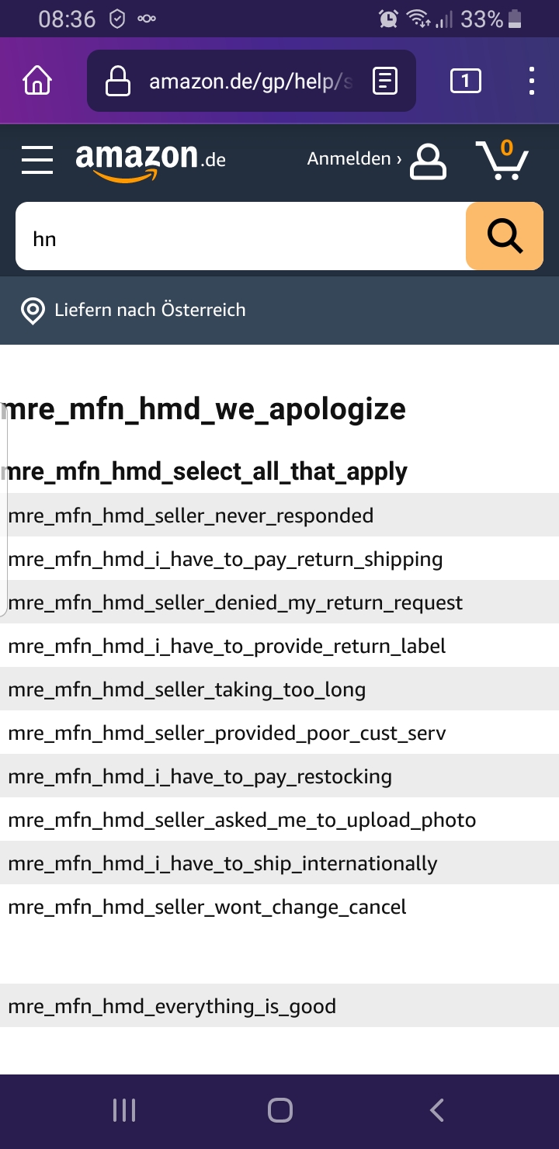Open the shopping cart icon
This screenshot has width=559, height=1149.
coord(502,160)
